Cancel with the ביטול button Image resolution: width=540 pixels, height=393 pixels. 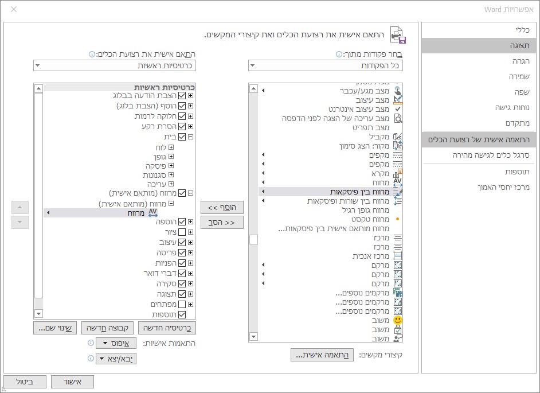25,382
